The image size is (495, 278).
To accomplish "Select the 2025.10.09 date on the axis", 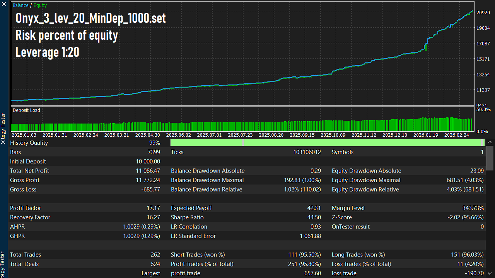I will coord(333,135).
